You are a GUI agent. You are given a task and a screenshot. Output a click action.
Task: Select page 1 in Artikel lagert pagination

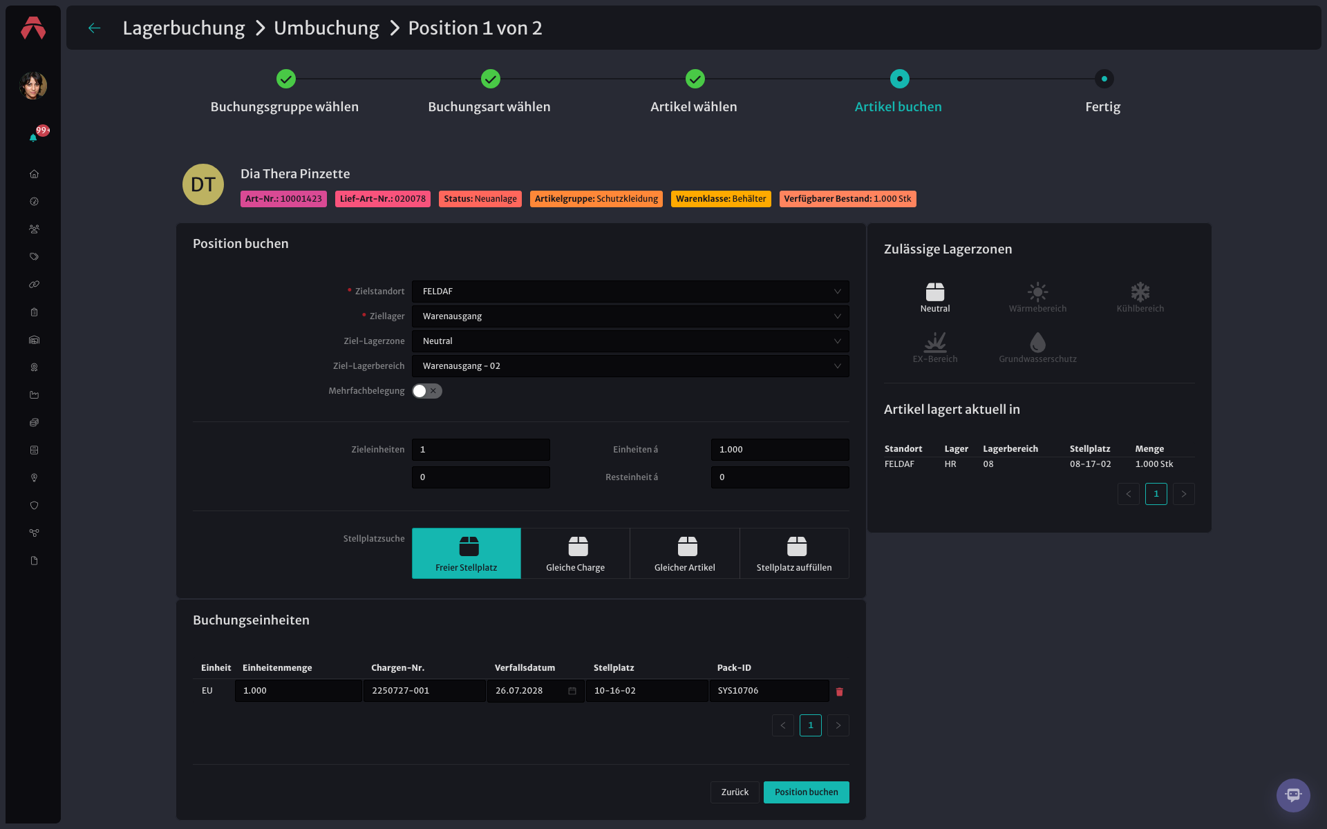(x=1156, y=494)
